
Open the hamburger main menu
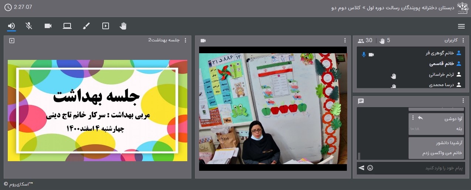point(461,26)
